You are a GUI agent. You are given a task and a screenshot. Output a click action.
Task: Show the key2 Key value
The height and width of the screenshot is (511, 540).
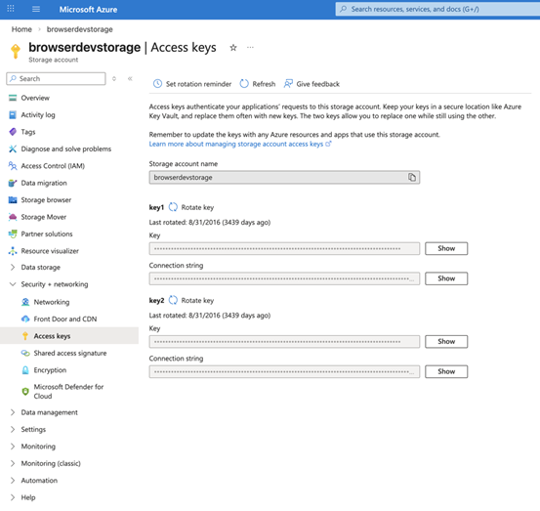446,341
